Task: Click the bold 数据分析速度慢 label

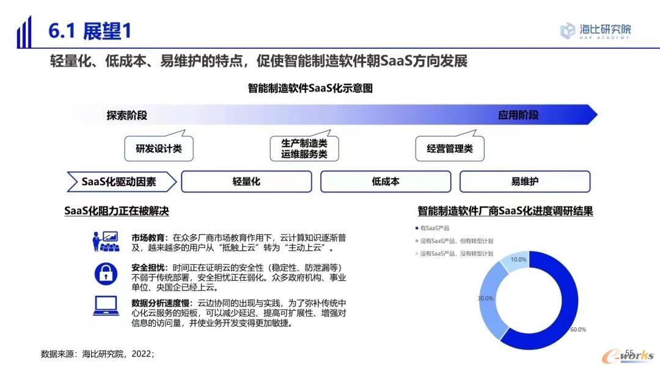Action: 160,303
